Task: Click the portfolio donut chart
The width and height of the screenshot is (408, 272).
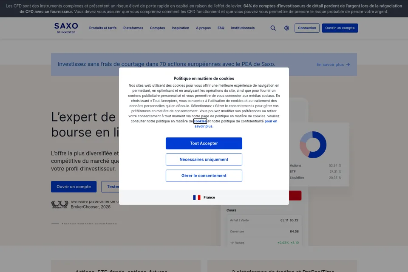Action: [x=313, y=144]
